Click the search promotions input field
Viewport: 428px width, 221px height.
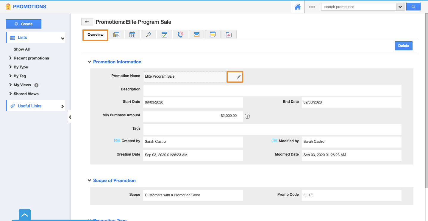click(358, 7)
